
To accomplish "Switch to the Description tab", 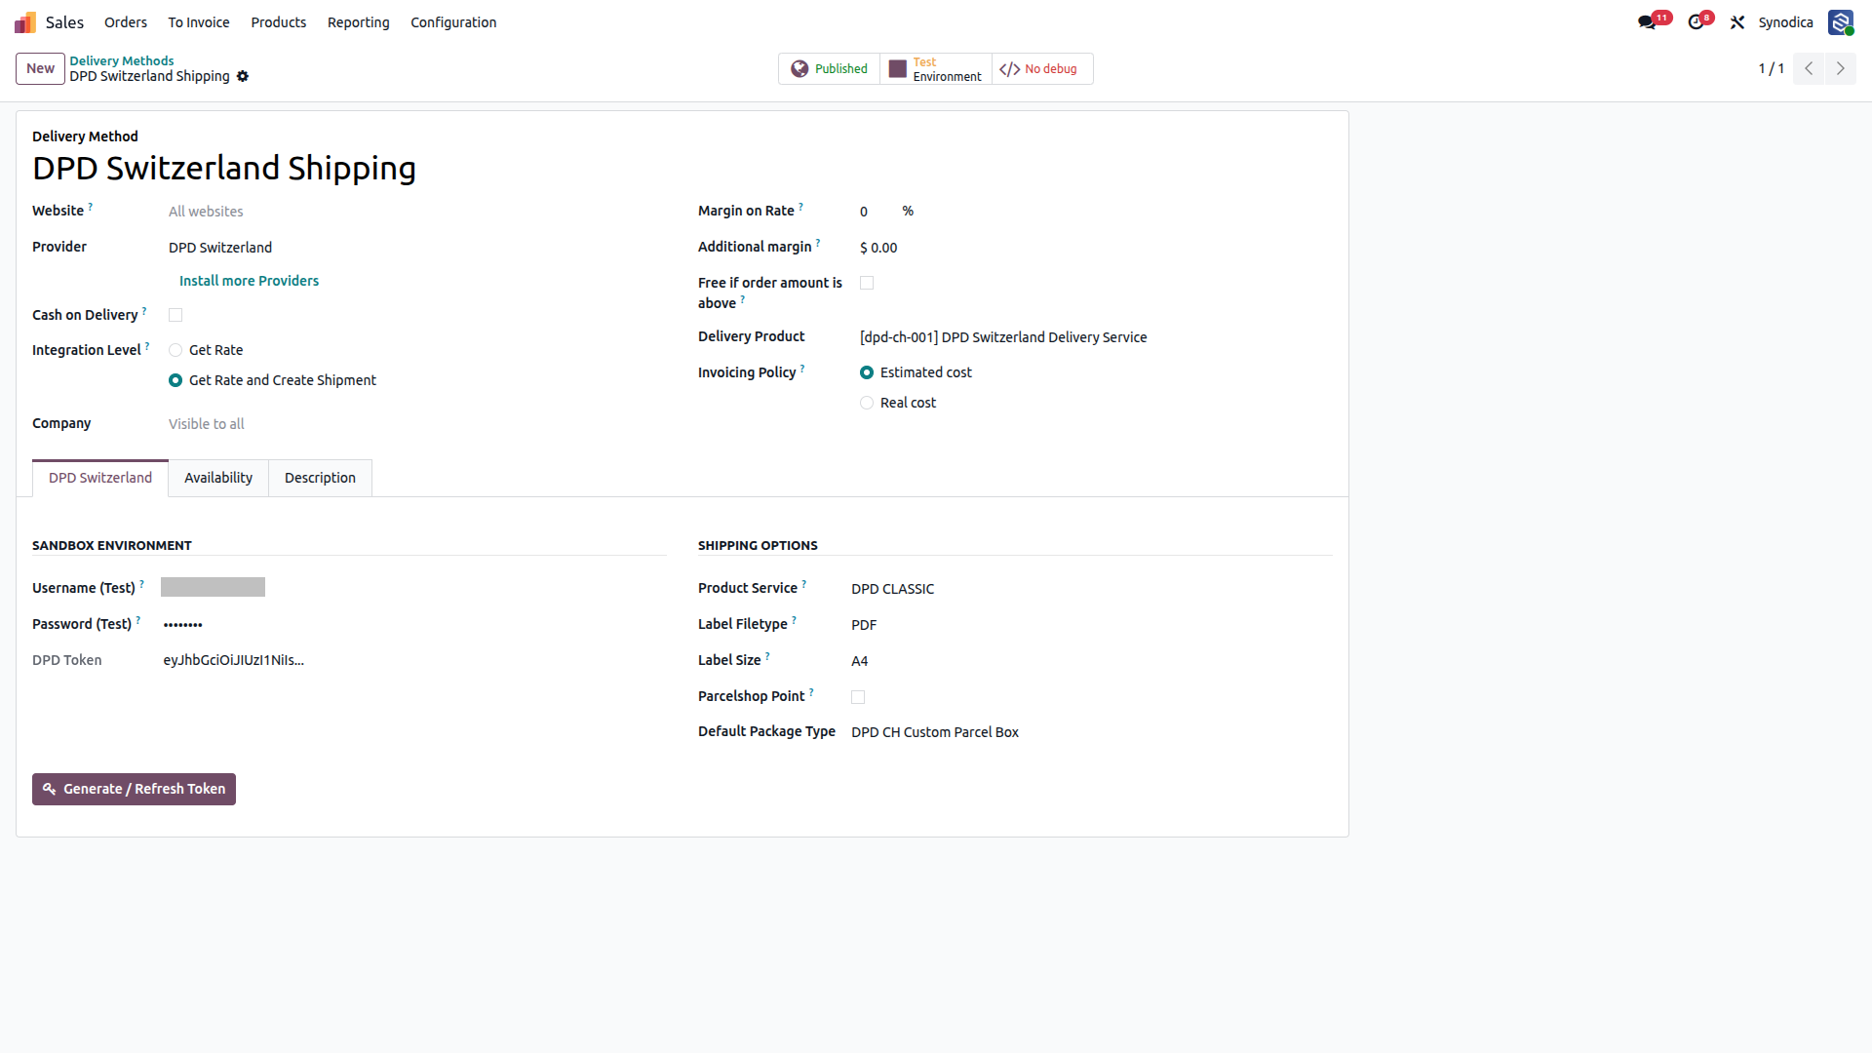I will click(320, 478).
